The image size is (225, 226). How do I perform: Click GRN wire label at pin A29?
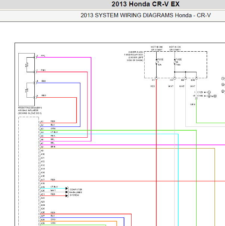(53, 223)
